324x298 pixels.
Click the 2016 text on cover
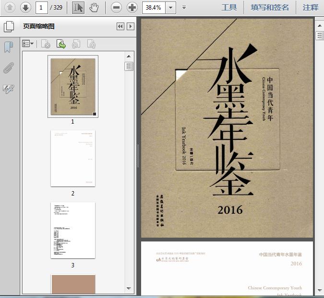click(x=230, y=210)
